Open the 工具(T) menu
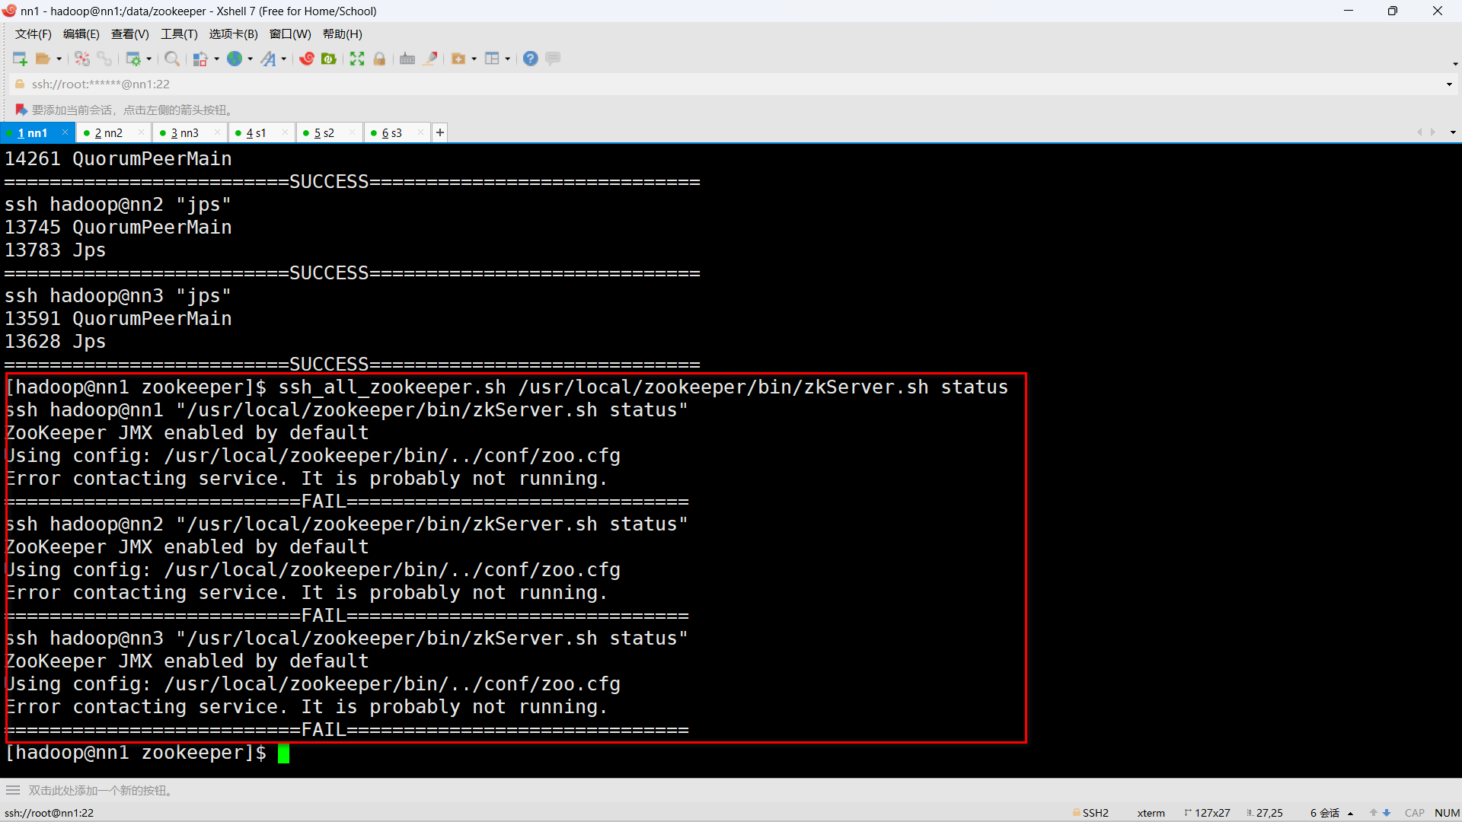1462x822 pixels. coord(179,34)
